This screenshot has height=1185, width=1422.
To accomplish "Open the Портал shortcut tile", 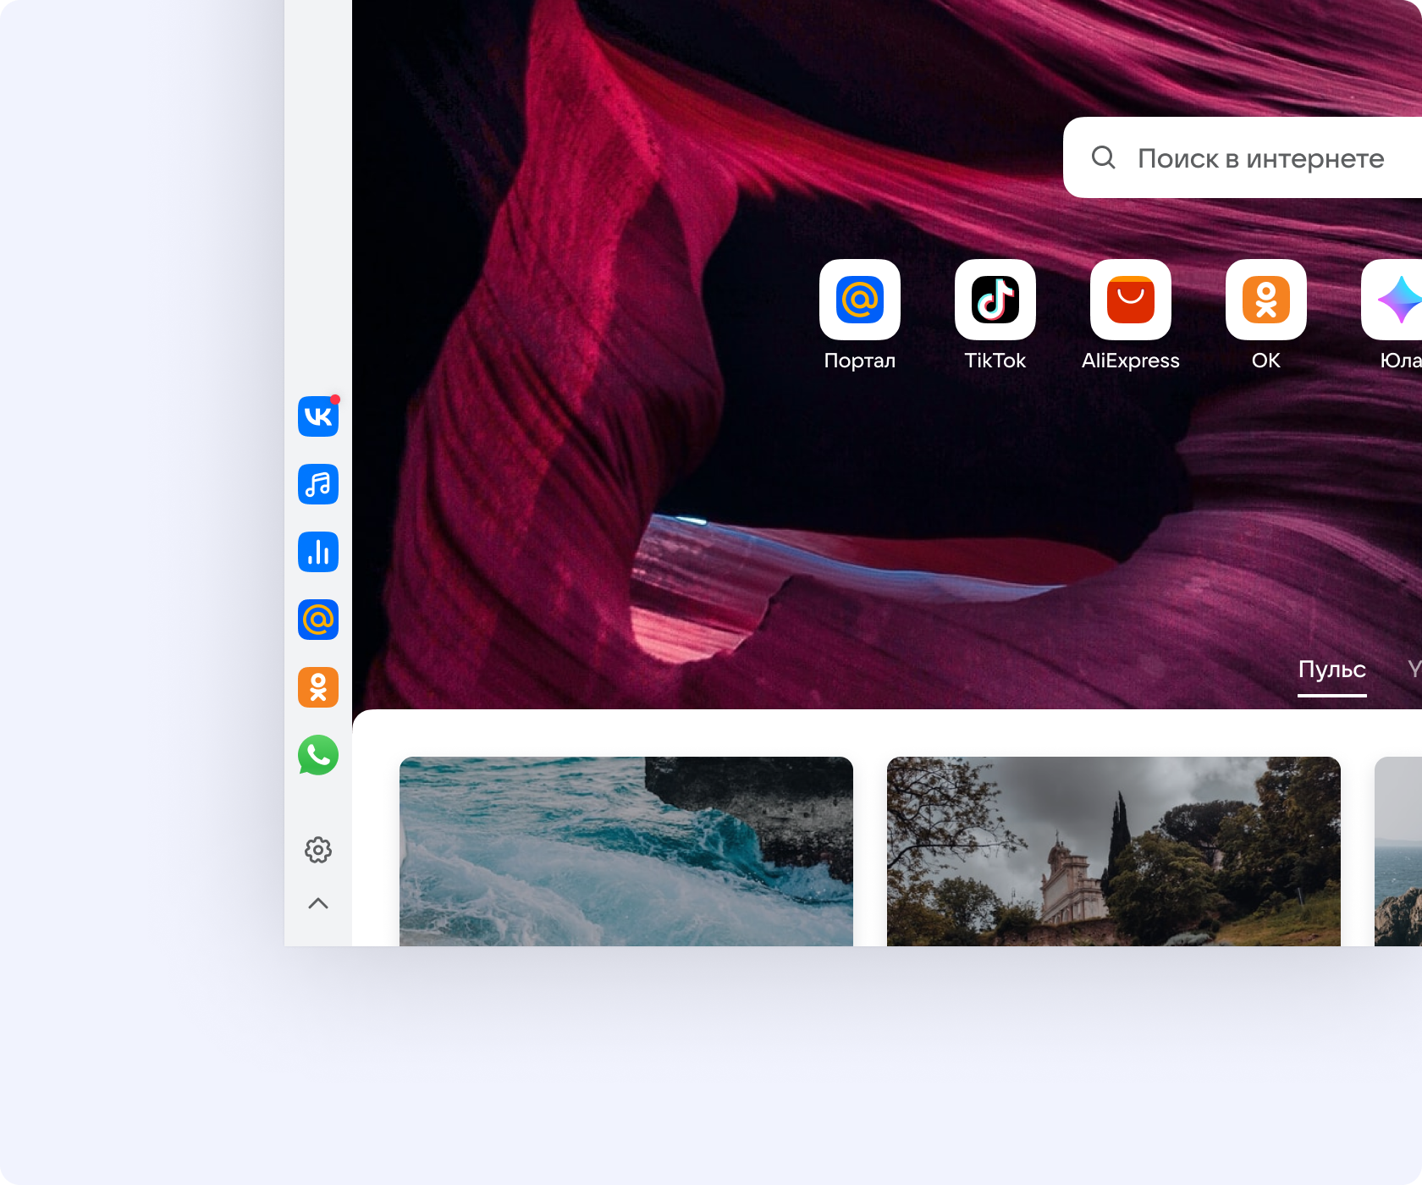I will 860,300.
